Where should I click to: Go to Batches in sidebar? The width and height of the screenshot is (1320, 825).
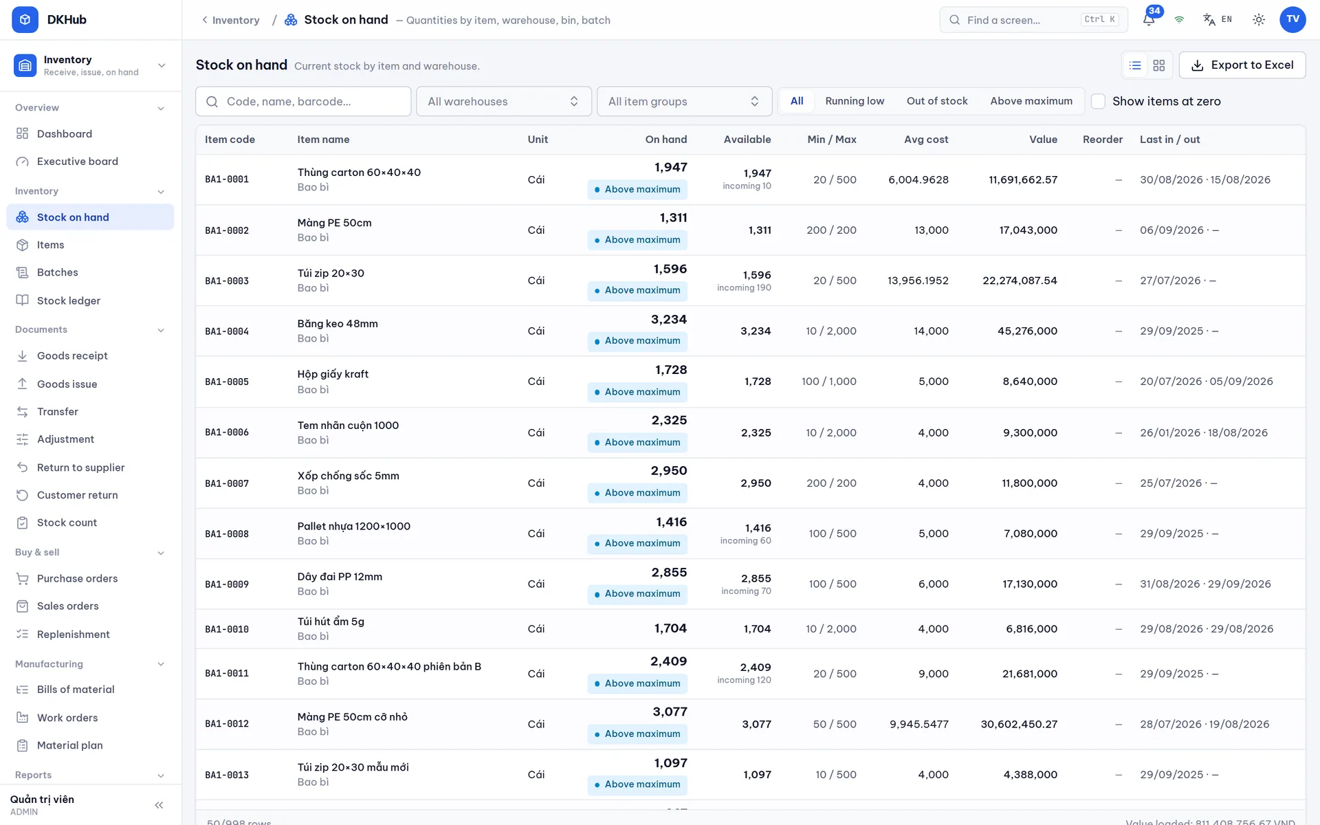[90, 272]
